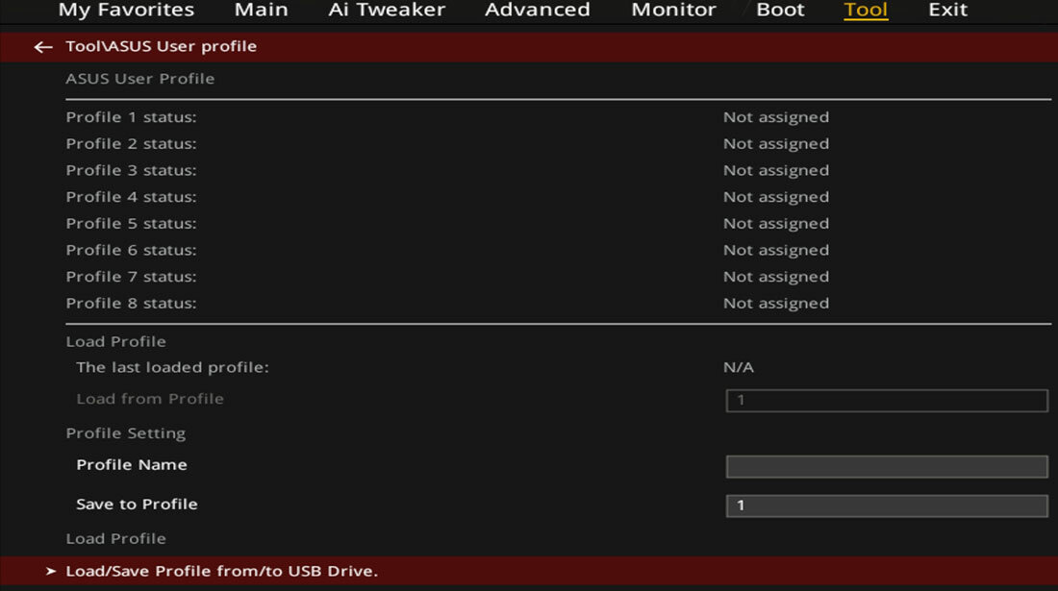
Task: Select the Tool tab
Action: click(866, 10)
